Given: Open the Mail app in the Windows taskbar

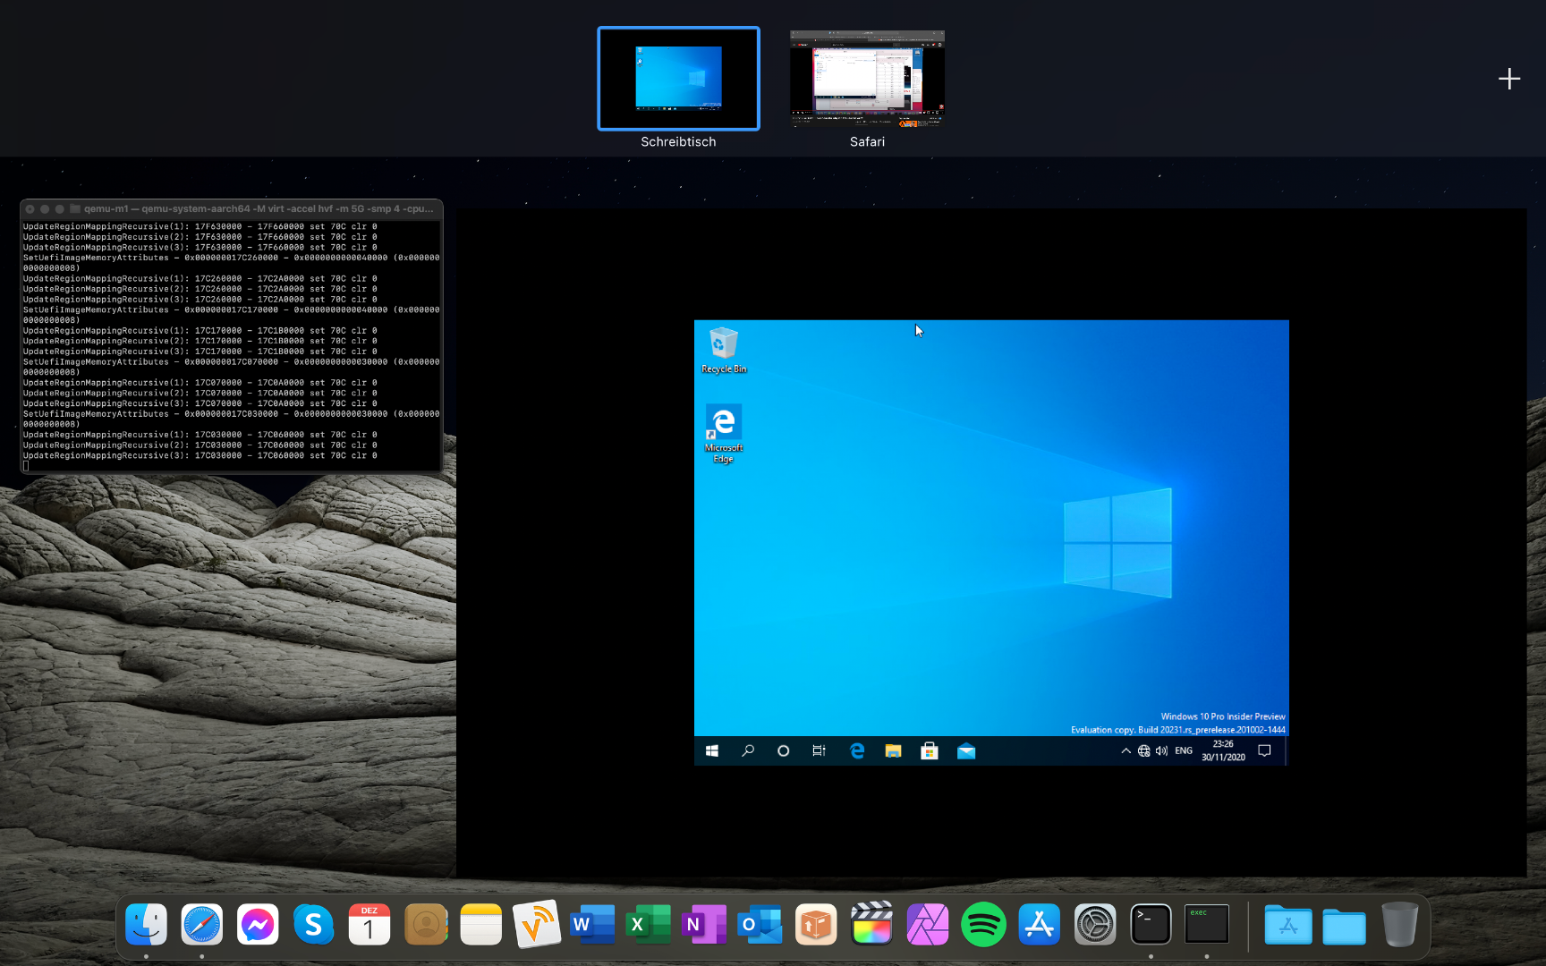Looking at the screenshot, I should pos(966,751).
